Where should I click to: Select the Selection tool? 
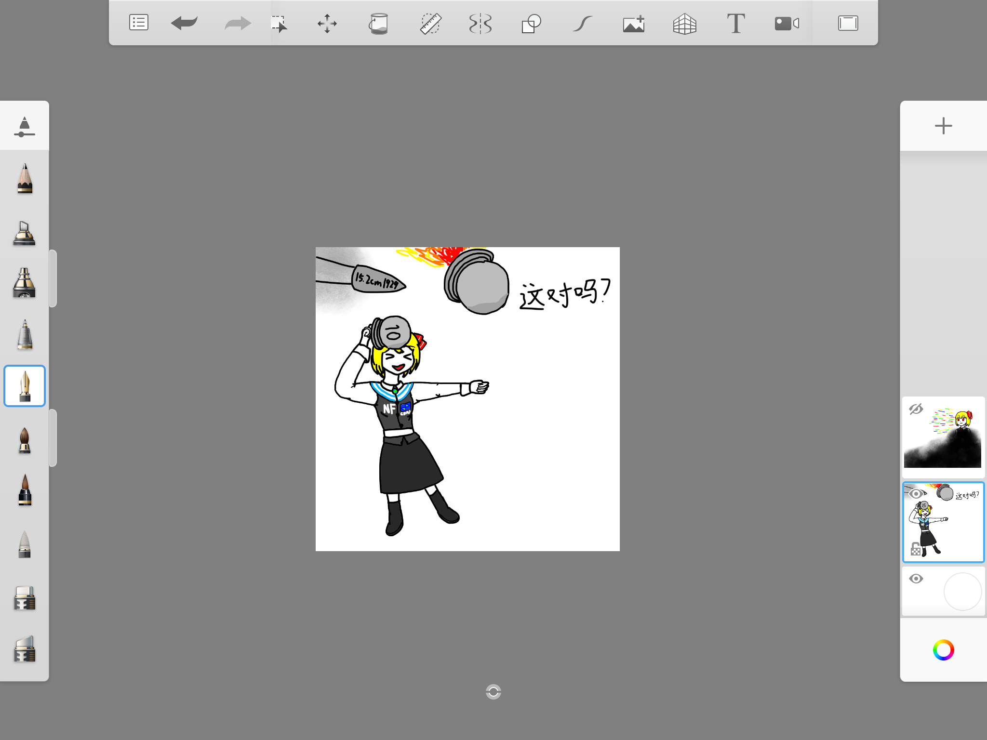279,24
